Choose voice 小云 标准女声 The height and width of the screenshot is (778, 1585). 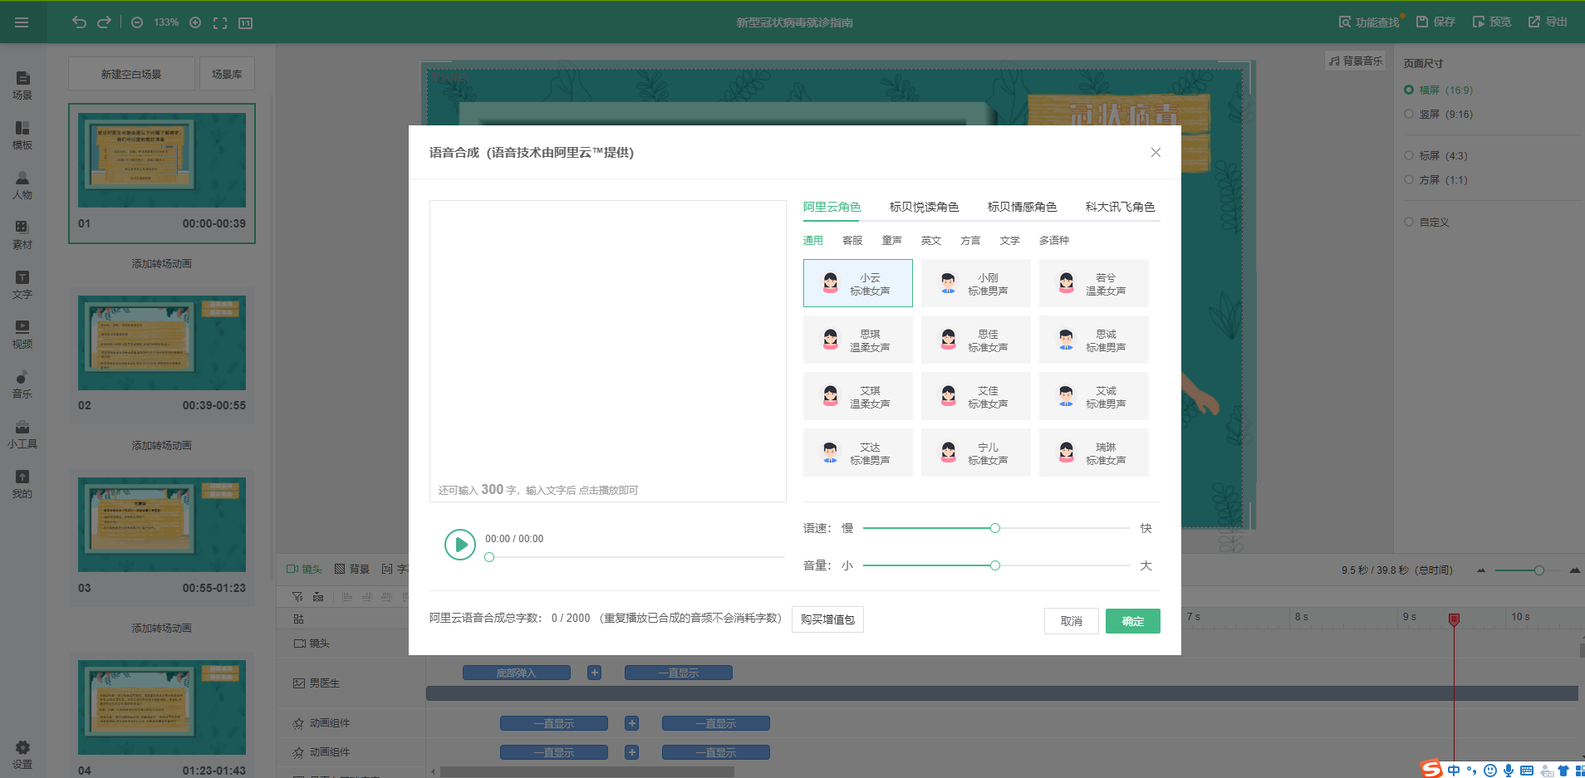click(858, 283)
